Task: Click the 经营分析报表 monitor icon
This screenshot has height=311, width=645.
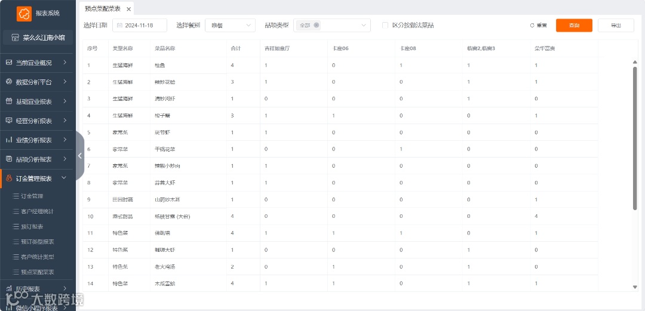Action: point(9,121)
